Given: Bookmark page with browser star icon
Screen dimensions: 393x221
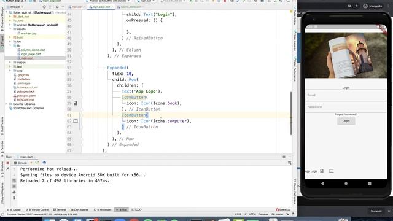Looking at the screenshot, I should point(356,6).
